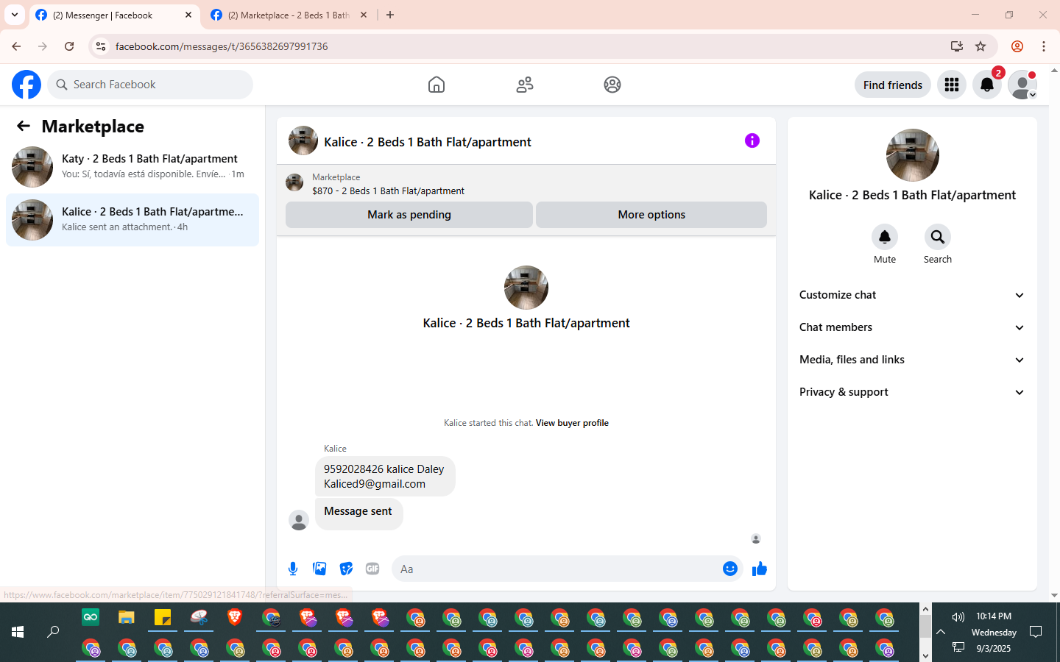Switch to the Marketplace - 2 Beds tab
1060x662 pixels.
[289, 15]
